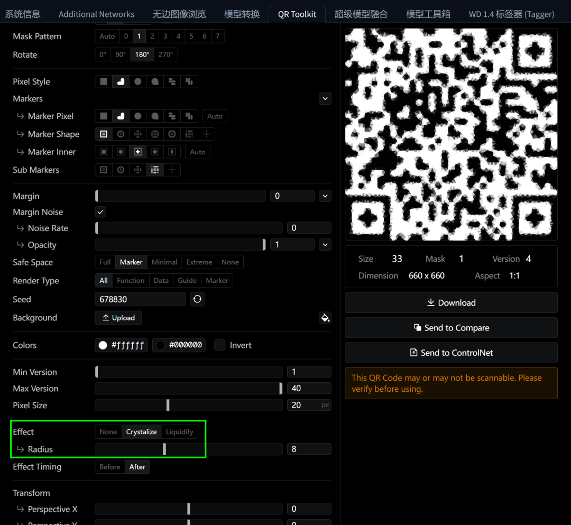Screen dimensions: 571x525
Task: Select rounded square-frame Marker Shape
Action: pyautogui.click(x=155, y=134)
